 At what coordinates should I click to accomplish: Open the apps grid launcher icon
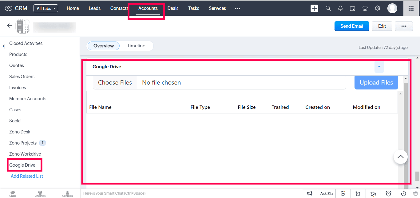point(411,8)
